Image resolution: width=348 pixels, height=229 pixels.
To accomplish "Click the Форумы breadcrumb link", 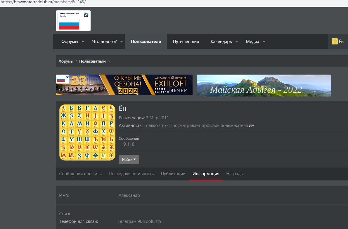I will click(x=66, y=61).
